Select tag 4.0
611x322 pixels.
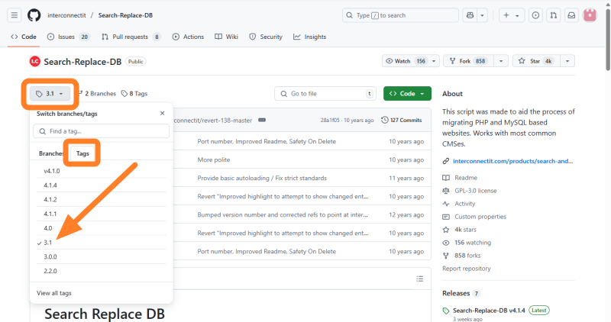point(102,228)
